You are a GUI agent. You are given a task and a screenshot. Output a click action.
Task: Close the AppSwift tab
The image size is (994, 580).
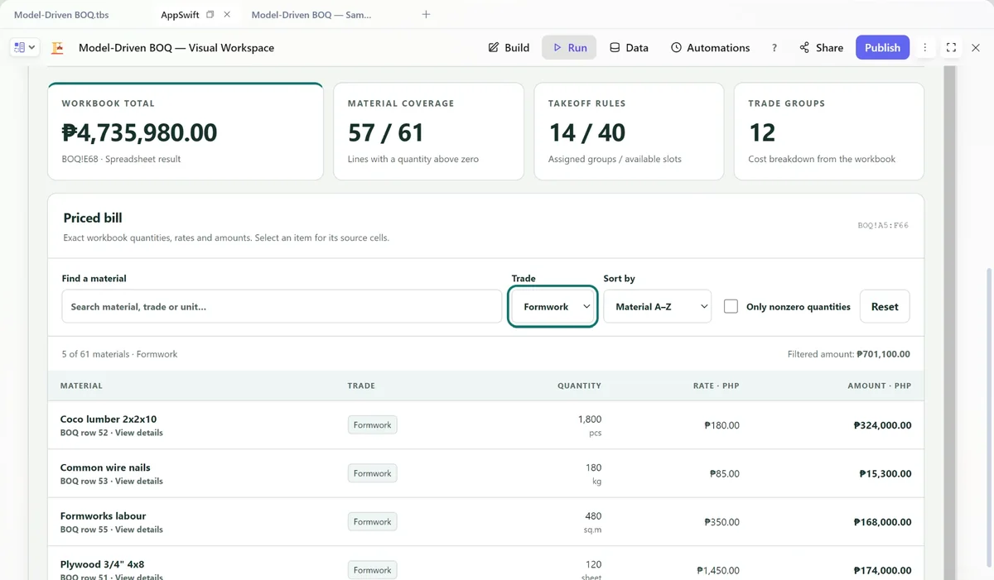(x=227, y=15)
